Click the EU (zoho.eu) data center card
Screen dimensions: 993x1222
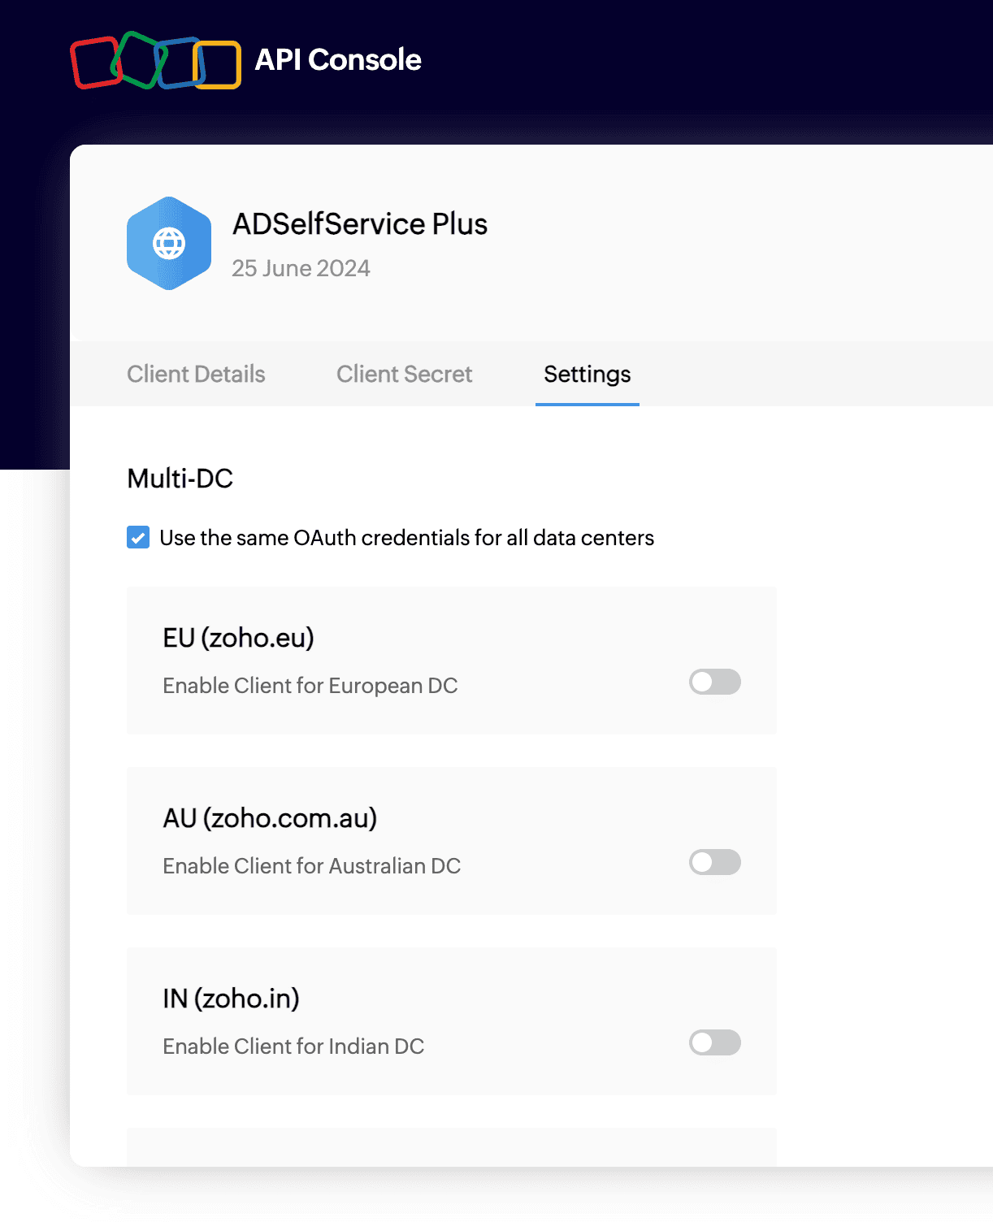(x=452, y=659)
